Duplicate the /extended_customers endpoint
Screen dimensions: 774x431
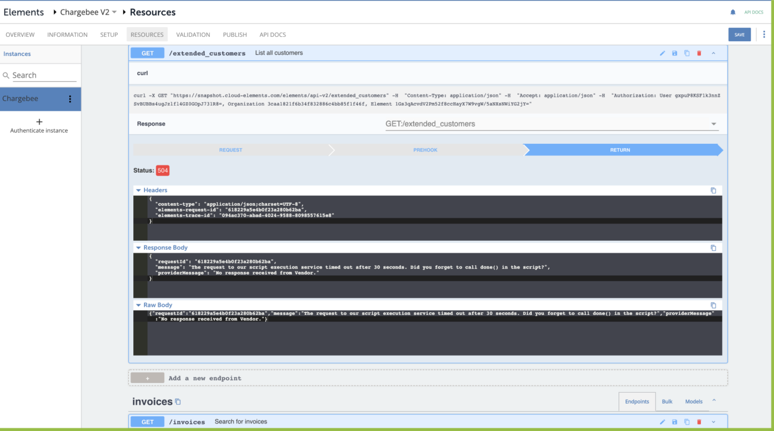[x=687, y=53]
